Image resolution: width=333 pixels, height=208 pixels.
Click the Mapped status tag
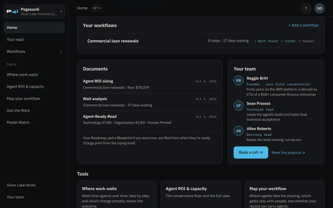click(x=306, y=41)
